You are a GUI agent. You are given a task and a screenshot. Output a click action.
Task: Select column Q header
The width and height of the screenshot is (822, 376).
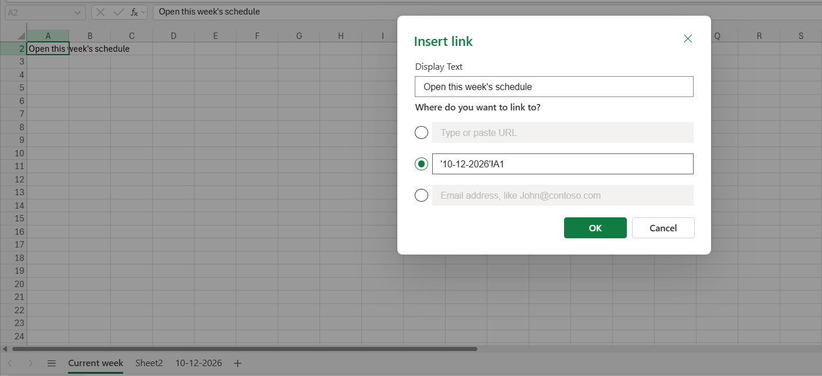pos(717,36)
